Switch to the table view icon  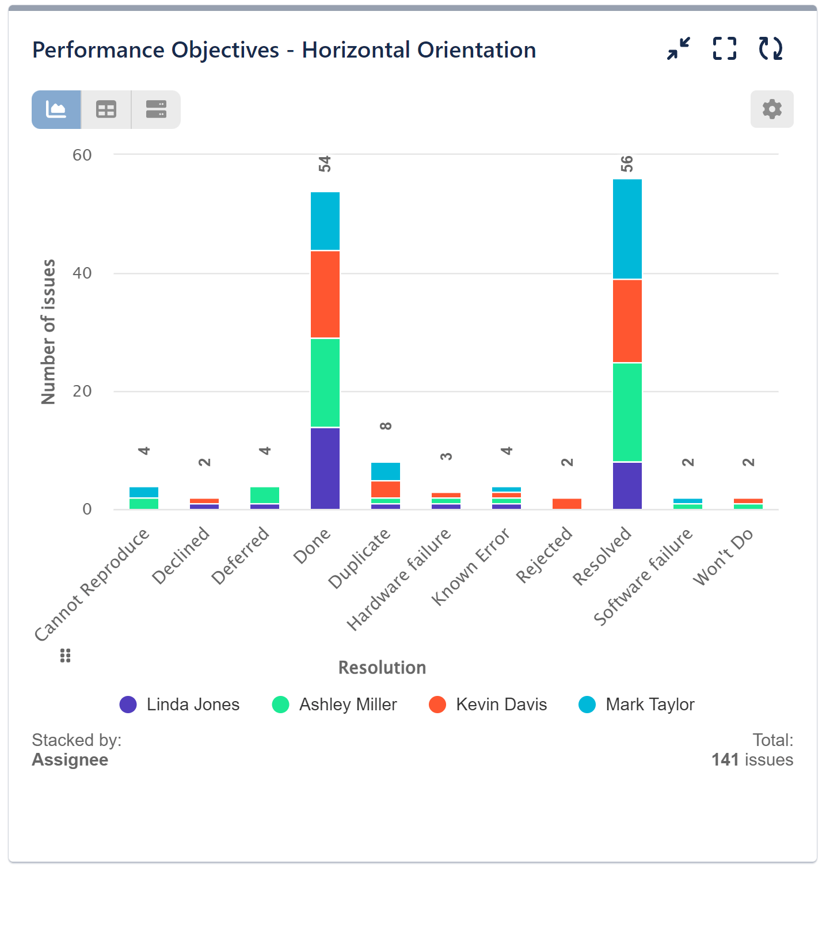[x=106, y=109]
